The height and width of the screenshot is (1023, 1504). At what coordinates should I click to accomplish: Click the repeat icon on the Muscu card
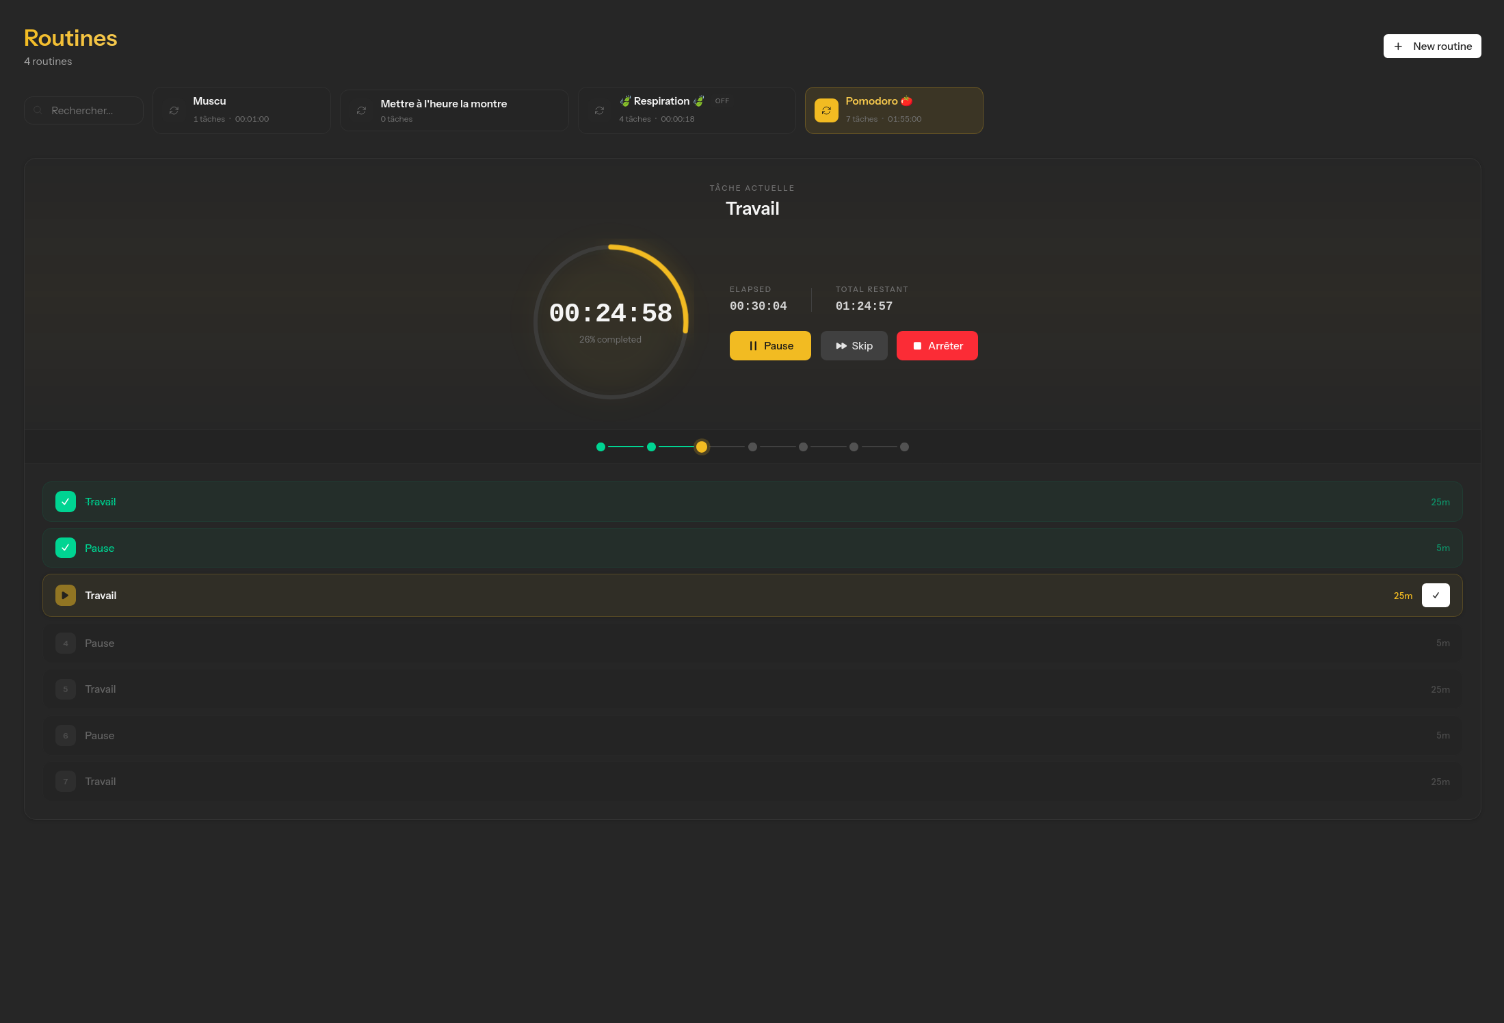174,110
